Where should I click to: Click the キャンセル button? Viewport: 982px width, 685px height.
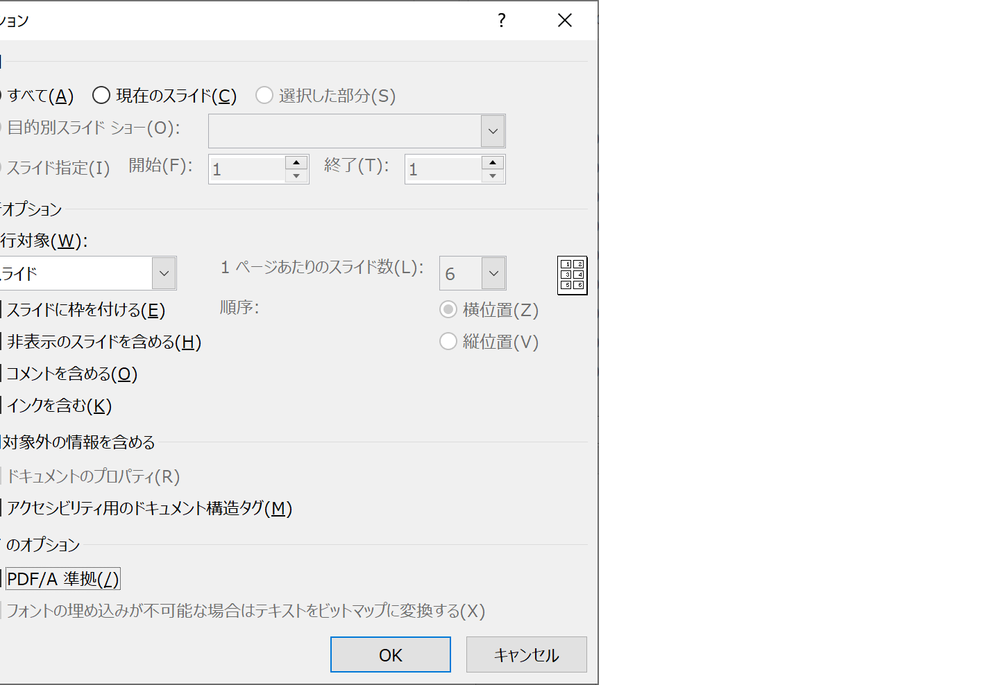pyautogui.click(x=526, y=655)
